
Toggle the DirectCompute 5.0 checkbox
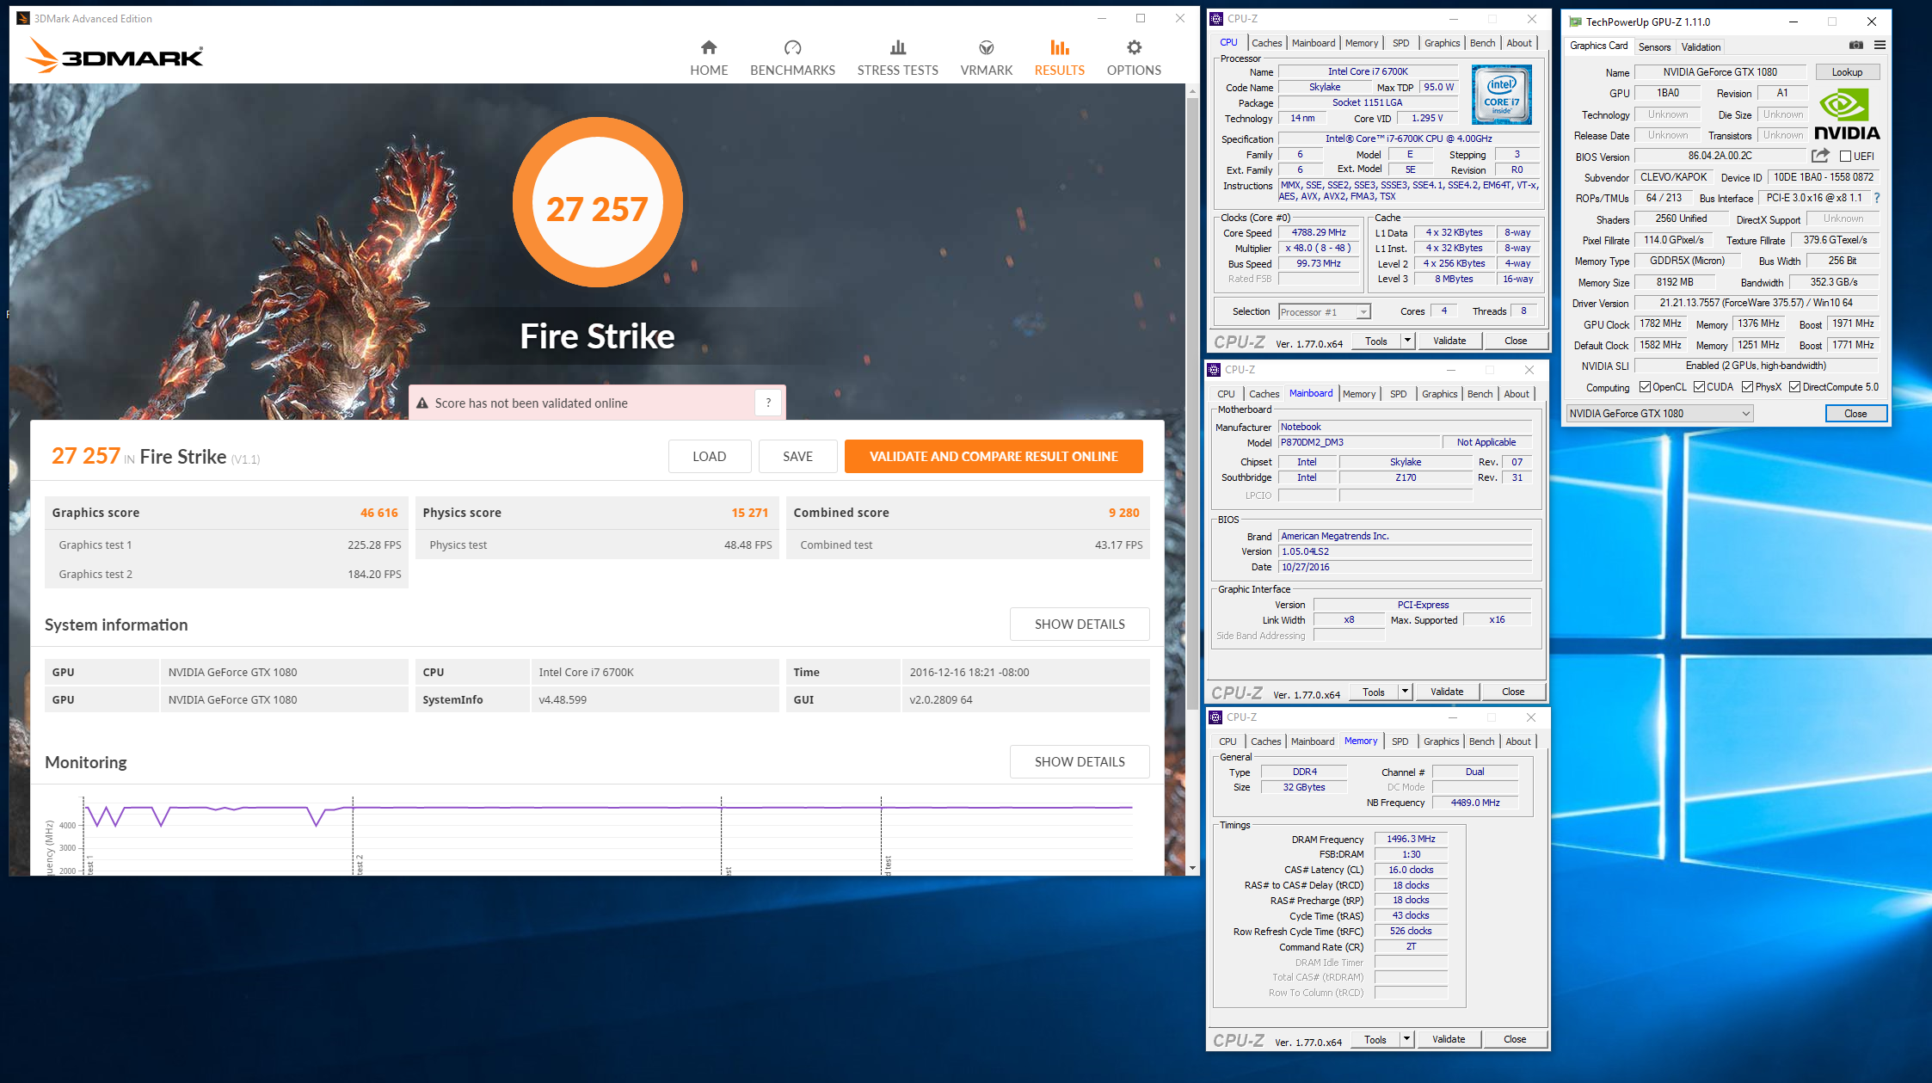click(x=1794, y=387)
